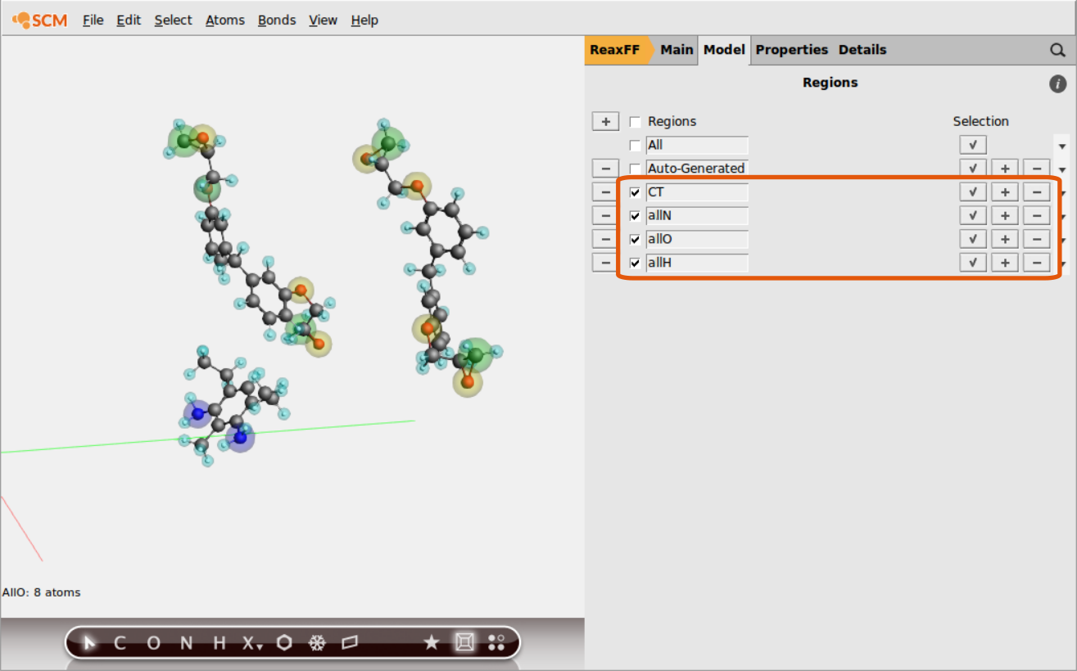Uncheck the CT region checkbox

(635, 192)
